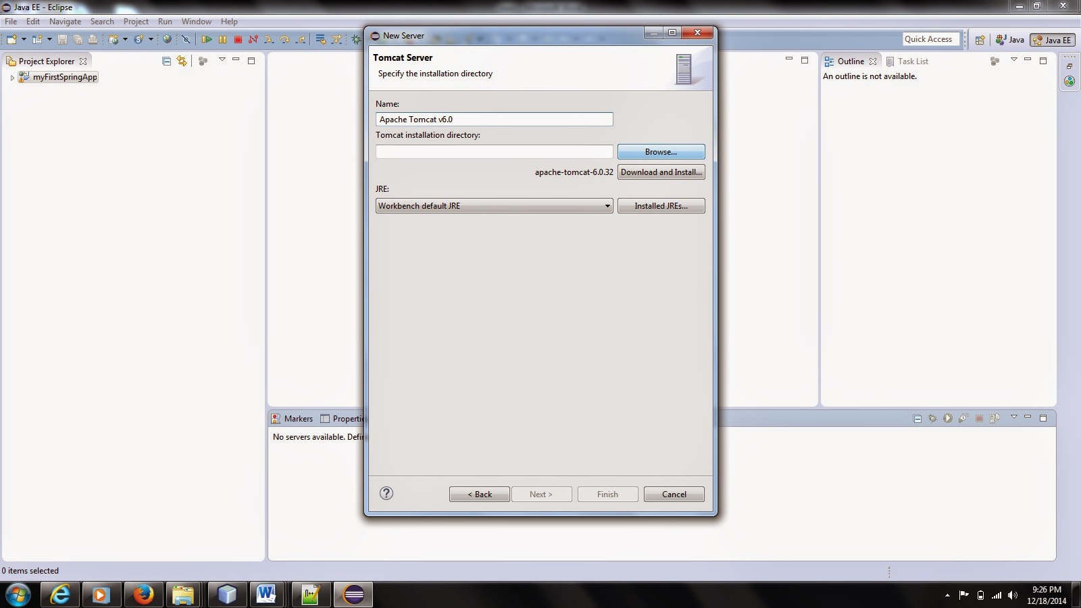The height and width of the screenshot is (608, 1081).
Task: Click the Download and Install button
Action: [x=661, y=172]
